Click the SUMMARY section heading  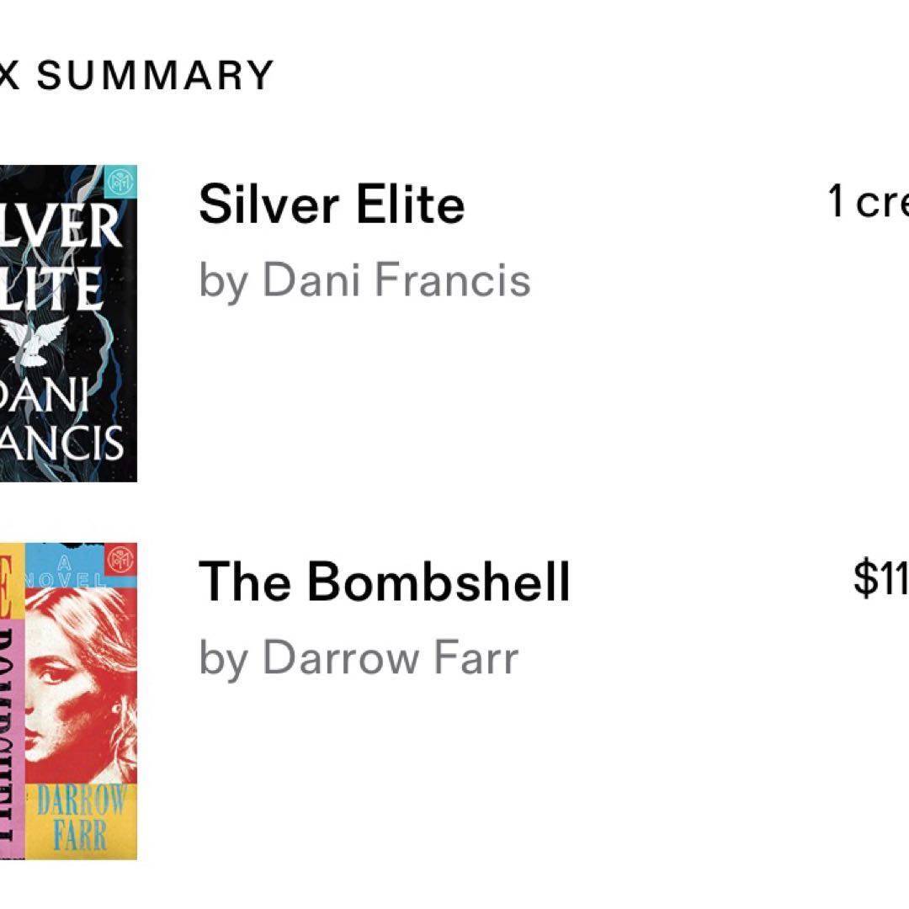pos(155,75)
